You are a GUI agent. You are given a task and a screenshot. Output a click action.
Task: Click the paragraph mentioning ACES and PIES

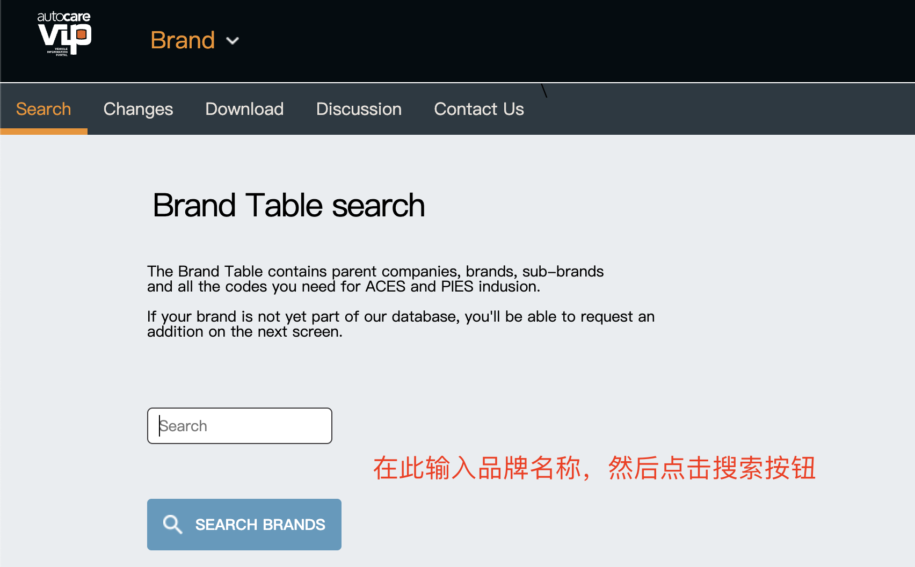375,279
